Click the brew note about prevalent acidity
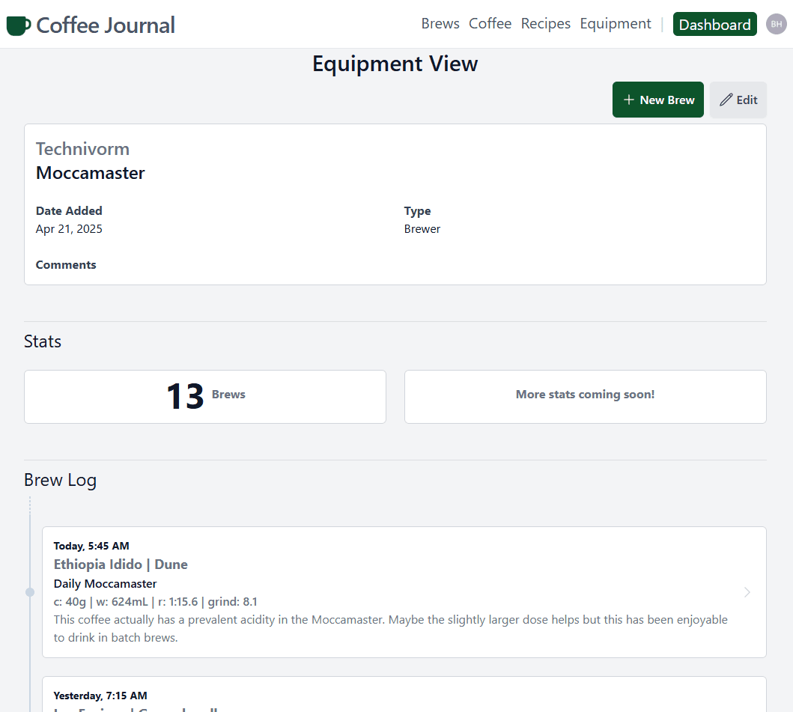 [390, 629]
